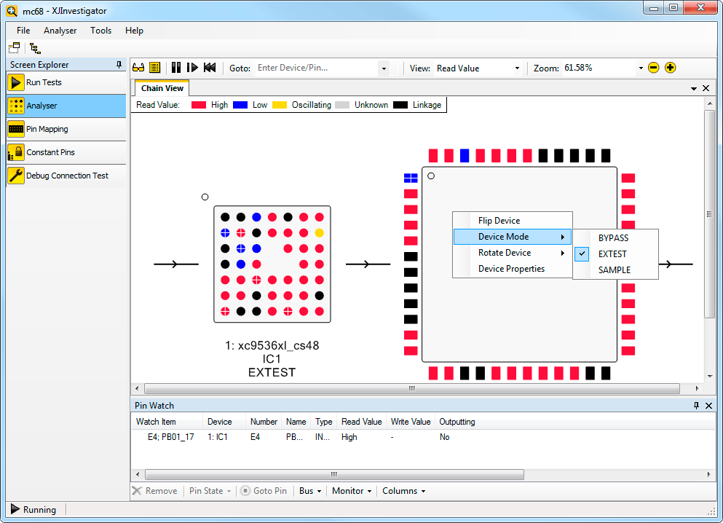723x523 pixels.
Task: Open the Monitor dropdown
Action: [352, 491]
